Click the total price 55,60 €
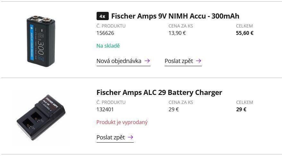 tap(244, 33)
